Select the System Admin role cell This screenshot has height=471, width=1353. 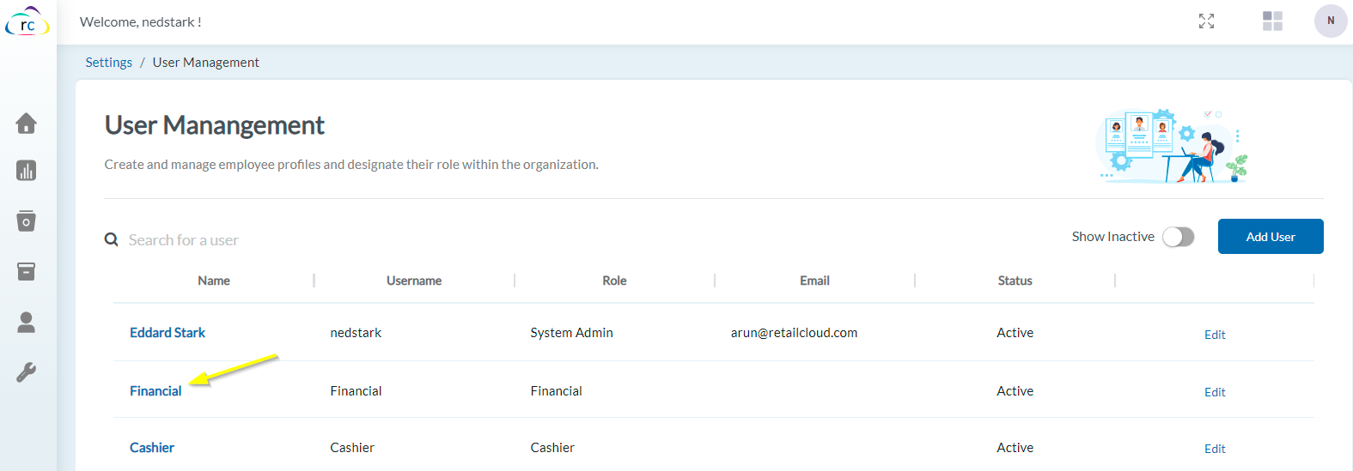(x=572, y=333)
